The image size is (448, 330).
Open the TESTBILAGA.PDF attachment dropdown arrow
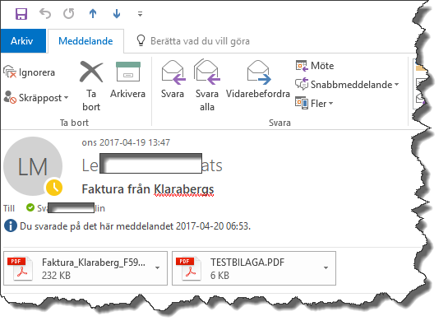[326, 268]
